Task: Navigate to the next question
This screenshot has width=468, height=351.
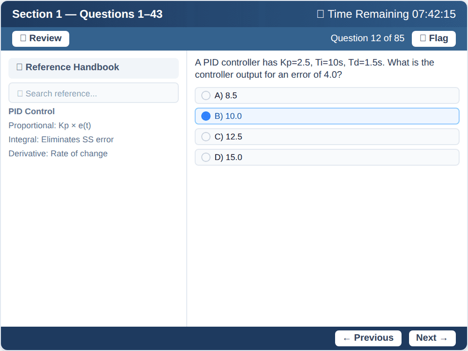Action: coord(432,338)
